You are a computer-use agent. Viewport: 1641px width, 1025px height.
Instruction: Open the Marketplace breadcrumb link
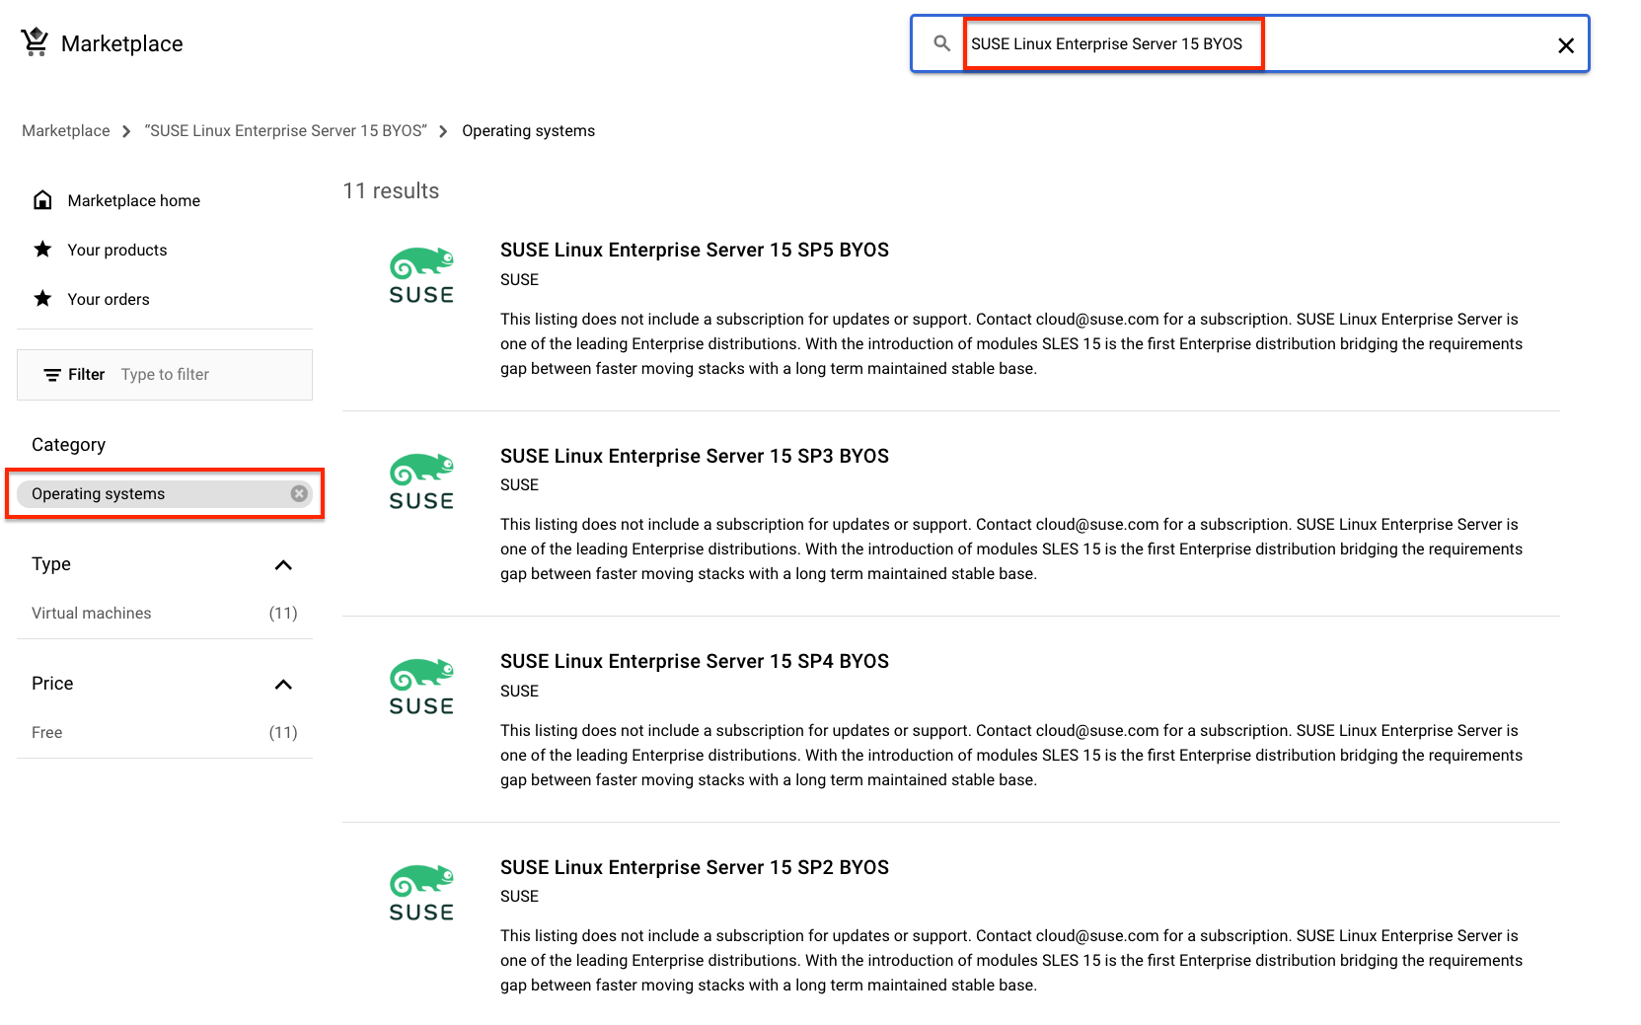[x=65, y=130]
